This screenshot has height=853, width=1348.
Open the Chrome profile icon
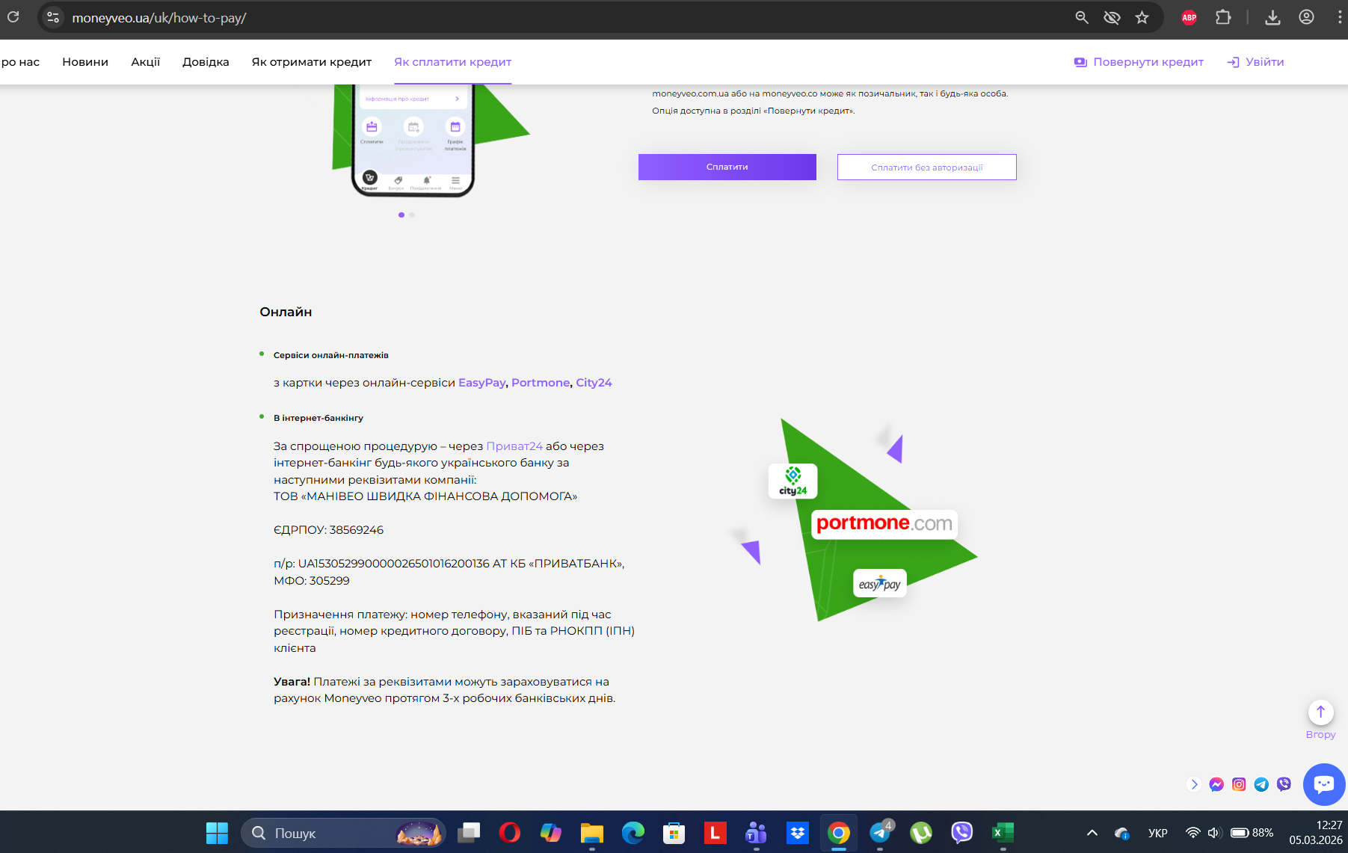coord(1306,17)
